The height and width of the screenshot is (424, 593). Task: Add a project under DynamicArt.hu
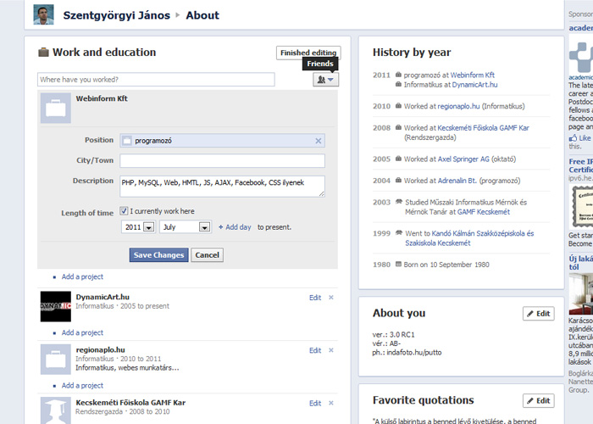pos(82,332)
